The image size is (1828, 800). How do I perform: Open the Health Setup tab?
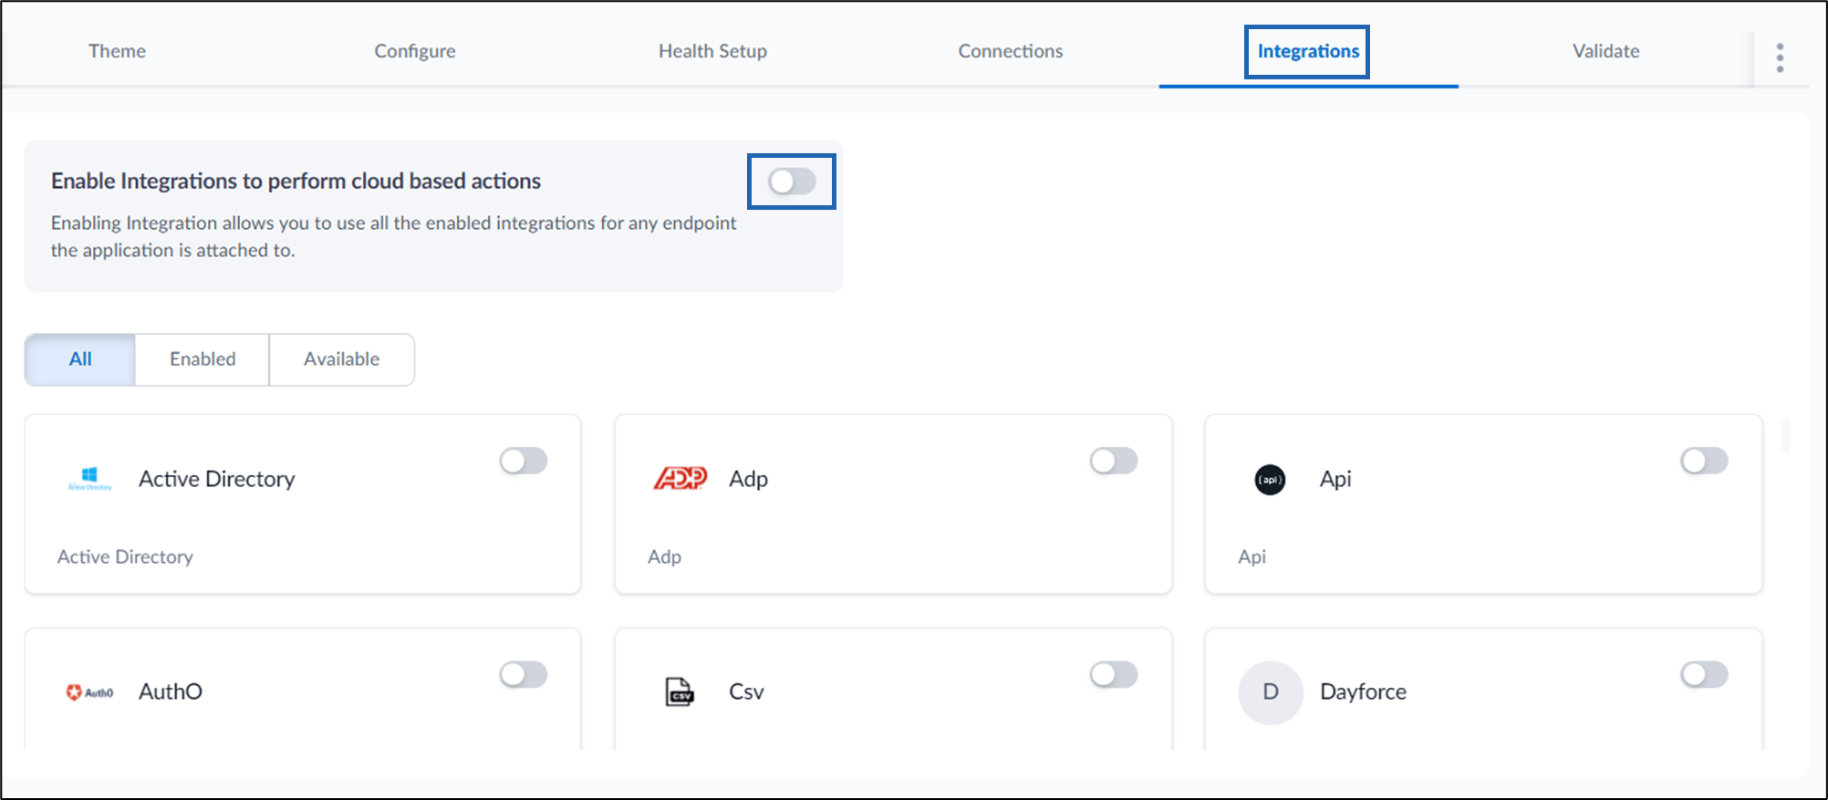click(x=712, y=51)
